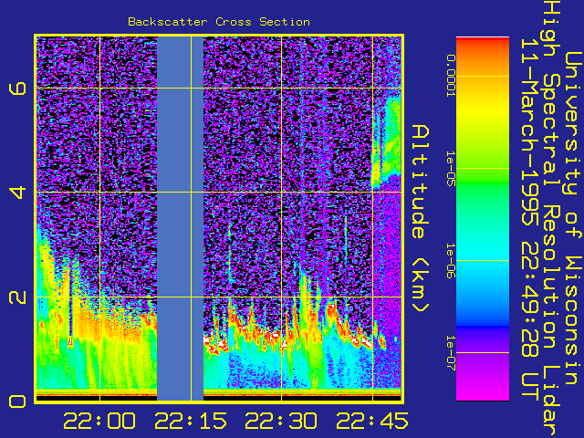Image resolution: width=584 pixels, height=438 pixels.
Task: Click the green section of the color bar
Action: pyautogui.click(x=483, y=186)
